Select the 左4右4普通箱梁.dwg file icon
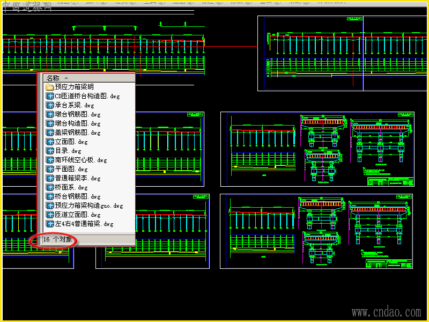 tap(49, 224)
